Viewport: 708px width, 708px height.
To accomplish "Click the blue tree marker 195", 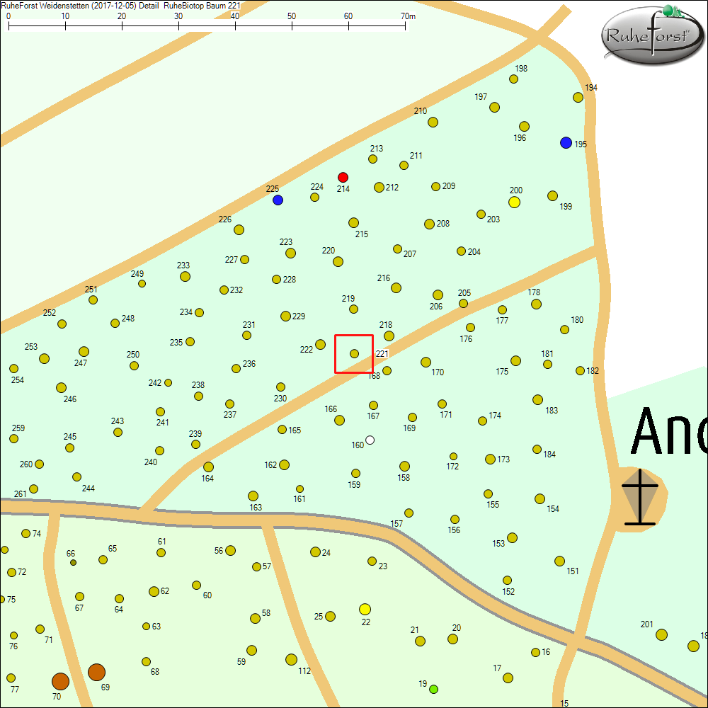I will click(566, 143).
